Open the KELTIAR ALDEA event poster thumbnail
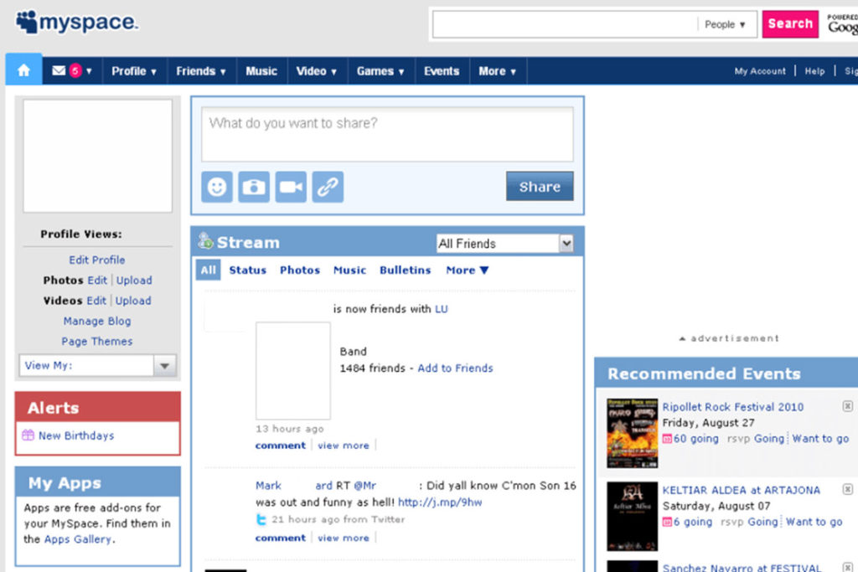This screenshot has height=572, width=858. click(632, 516)
